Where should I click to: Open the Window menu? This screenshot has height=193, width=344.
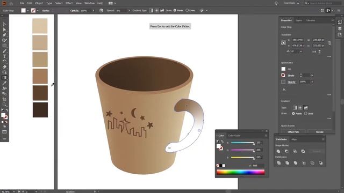point(89,3)
